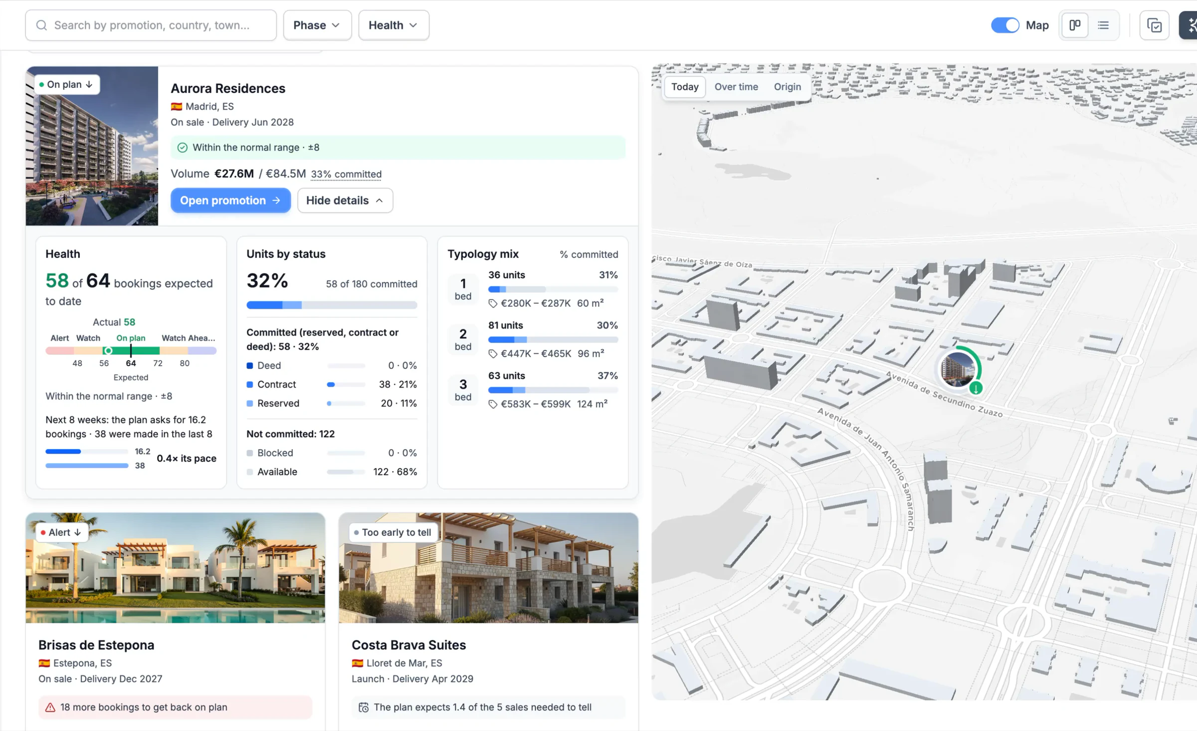Collapse details with Hide details

pos(345,201)
